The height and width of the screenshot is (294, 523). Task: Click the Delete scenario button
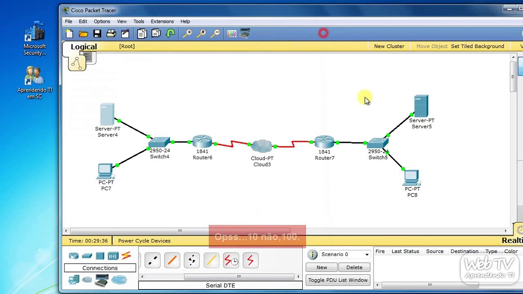(x=354, y=267)
